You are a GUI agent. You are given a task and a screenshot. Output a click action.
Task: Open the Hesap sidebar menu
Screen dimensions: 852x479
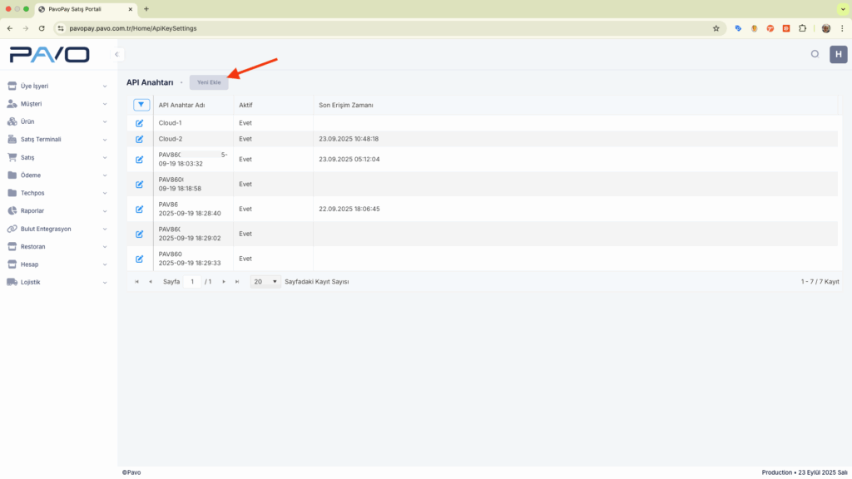click(x=56, y=264)
